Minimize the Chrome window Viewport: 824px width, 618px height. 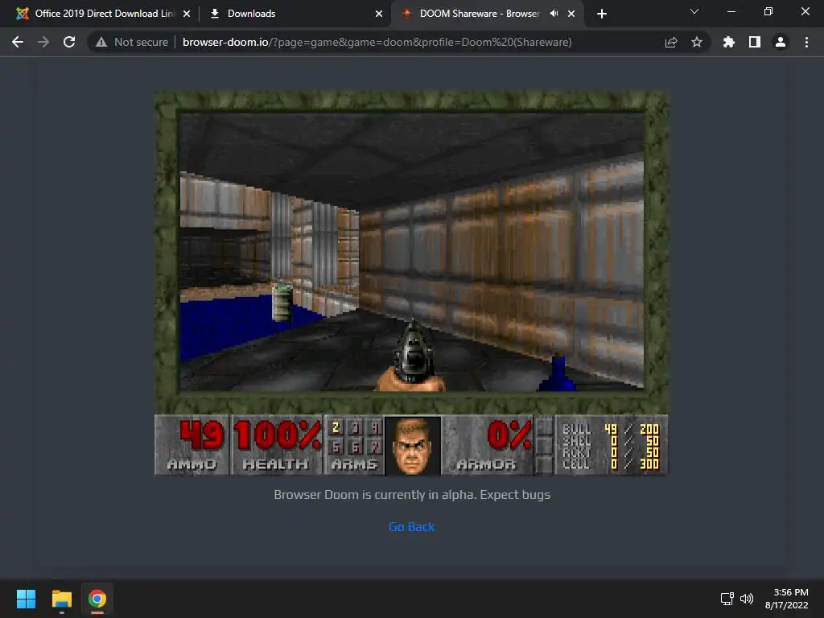(x=731, y=11)
